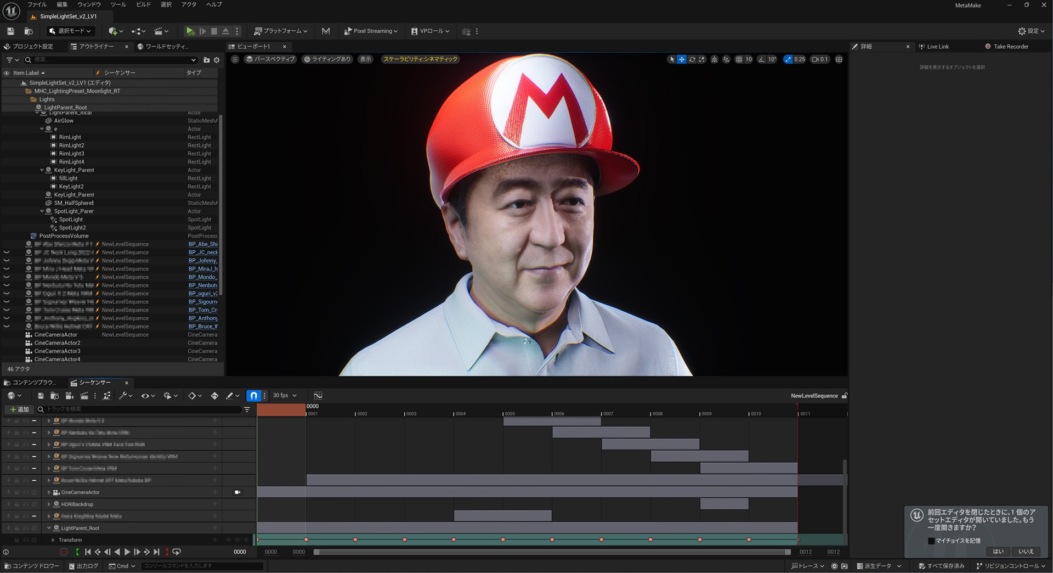
Task: Click the outliner settings gear icon
Action: pyautogui.click(x=217, y=60)
